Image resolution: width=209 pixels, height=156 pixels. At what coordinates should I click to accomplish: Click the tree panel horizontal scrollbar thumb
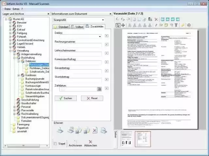24,146
